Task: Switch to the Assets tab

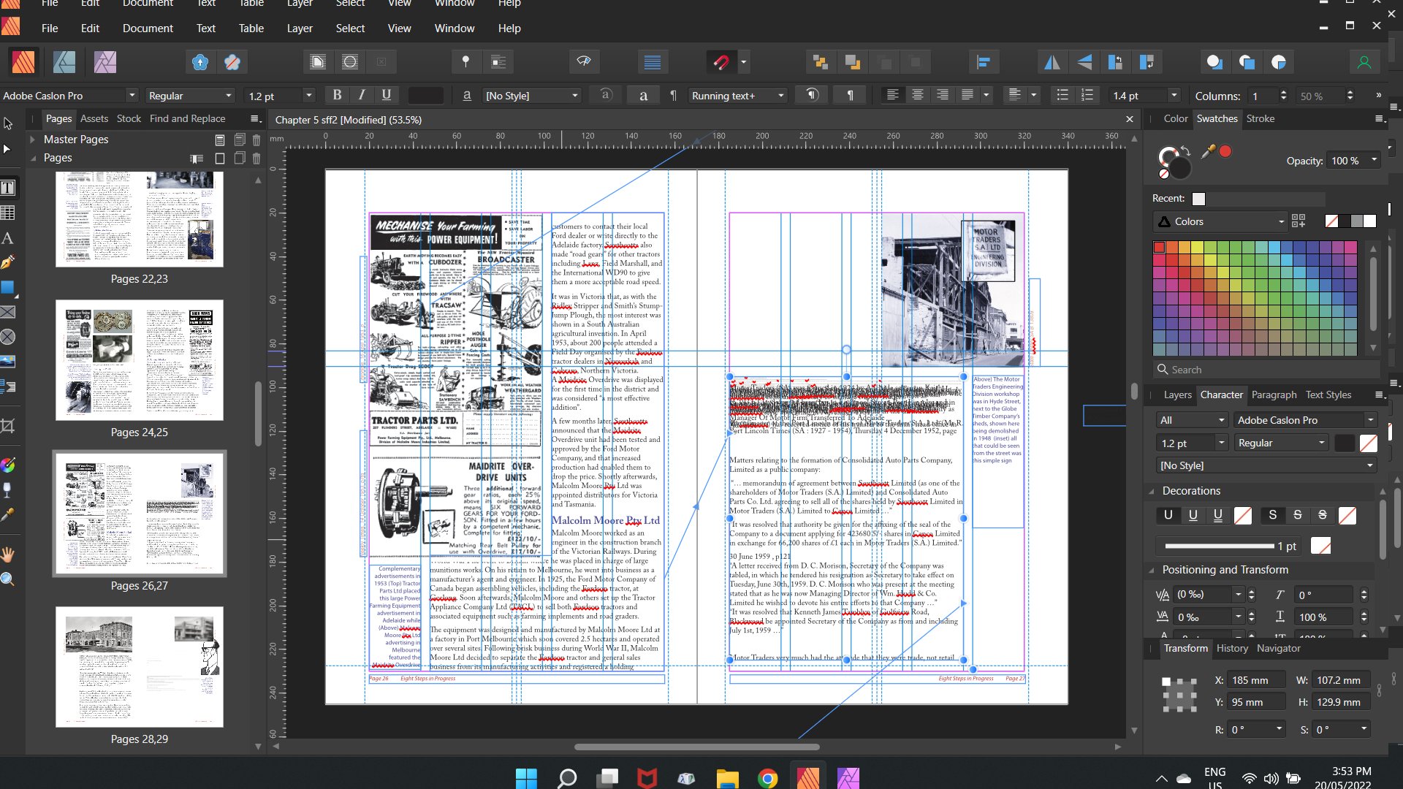Action: (x=94, y=118)
